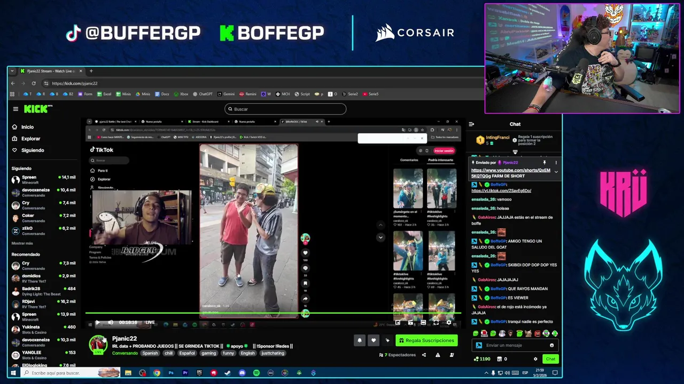
Task: Select the gaming tag
Action: [209, 353]
